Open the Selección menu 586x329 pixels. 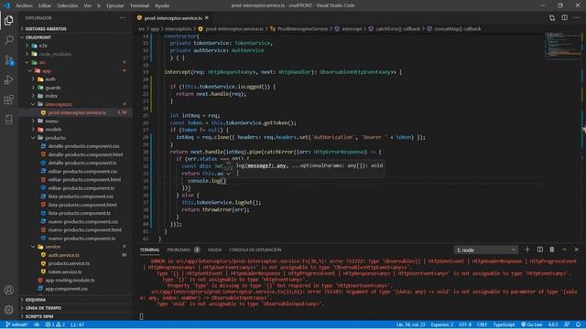[67, 5]
